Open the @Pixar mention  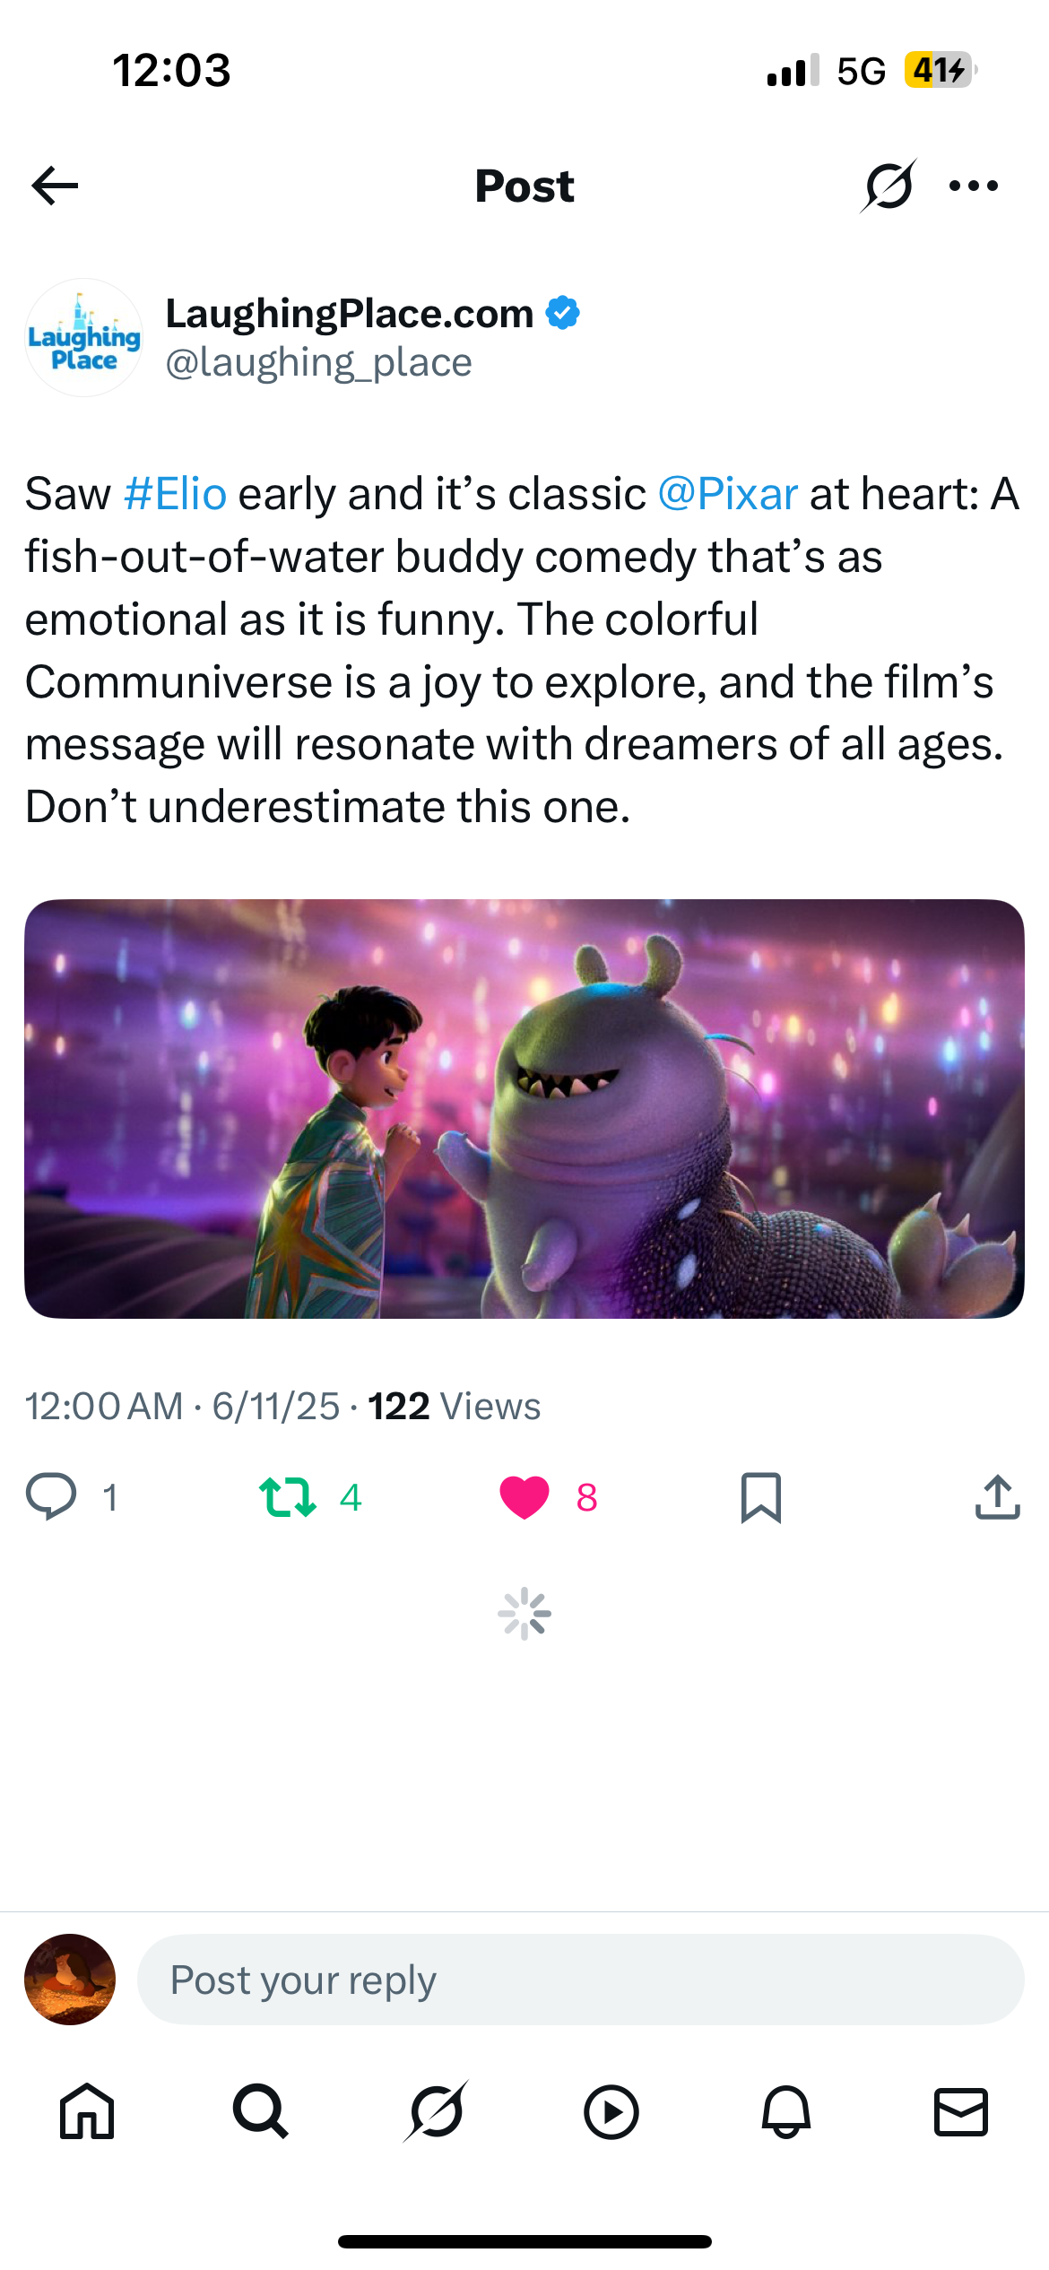[727, 494]
